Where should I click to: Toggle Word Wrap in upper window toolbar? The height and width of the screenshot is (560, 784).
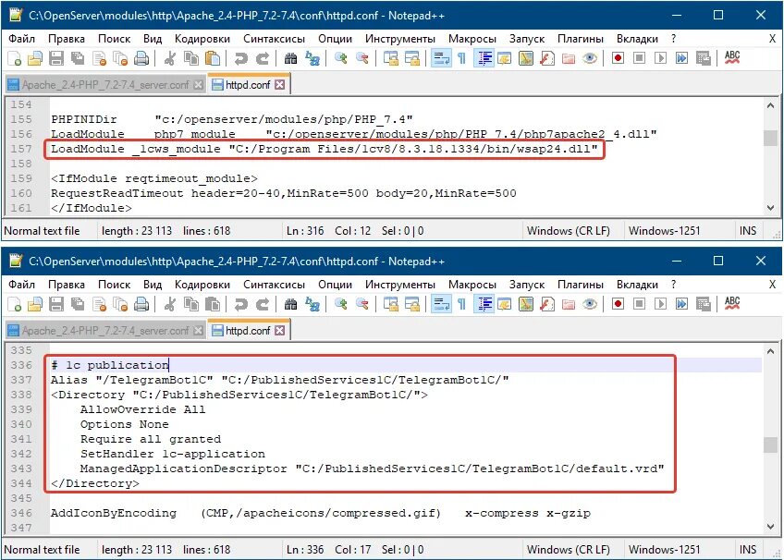pos(441,58)
